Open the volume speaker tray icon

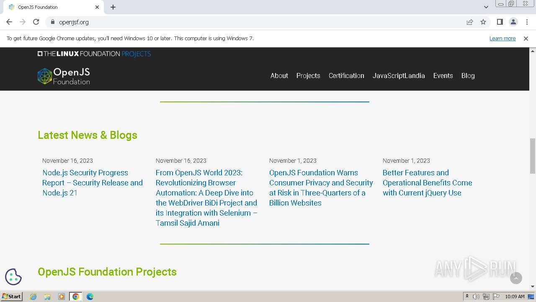click(x=476, y=297)
